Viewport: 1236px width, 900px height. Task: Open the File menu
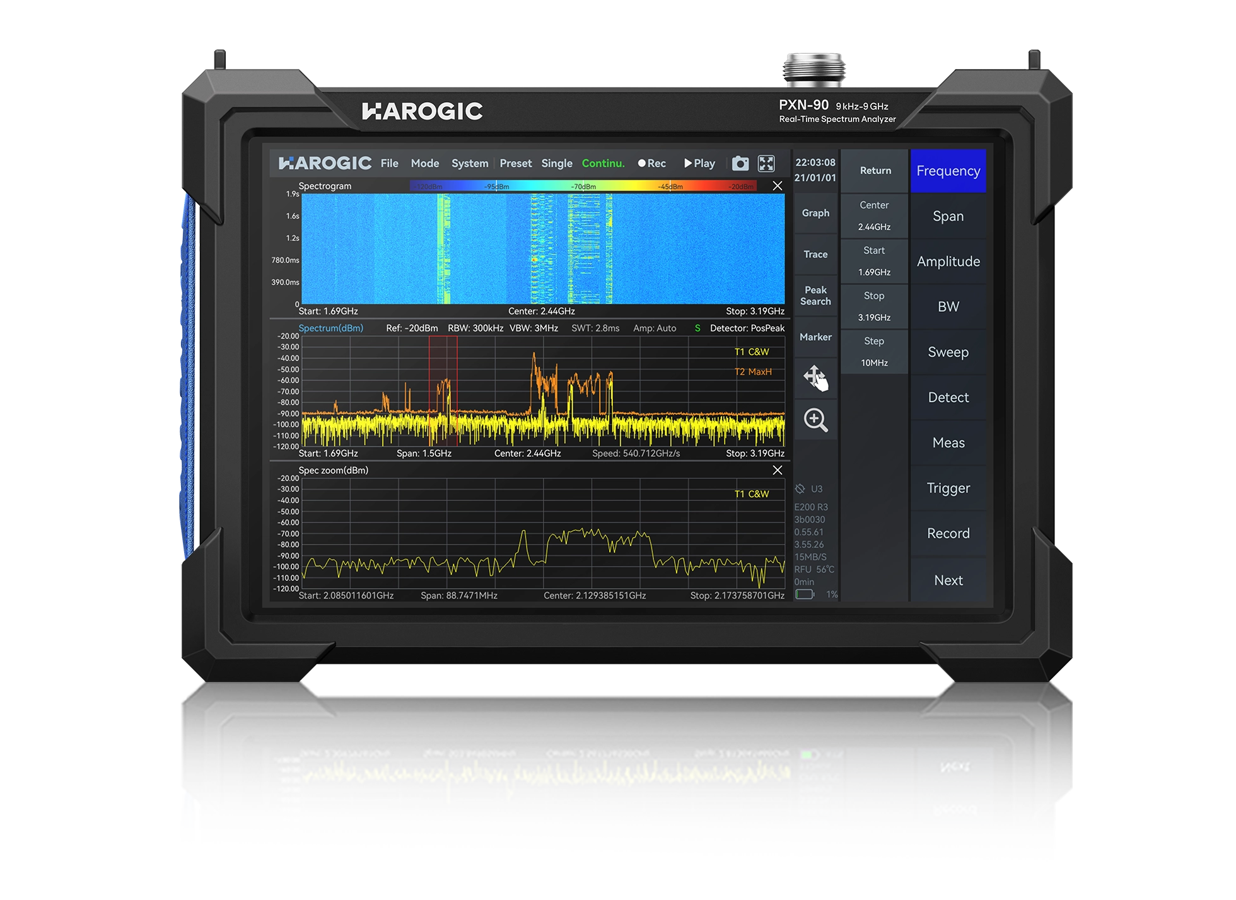click(x=389, y=163)
